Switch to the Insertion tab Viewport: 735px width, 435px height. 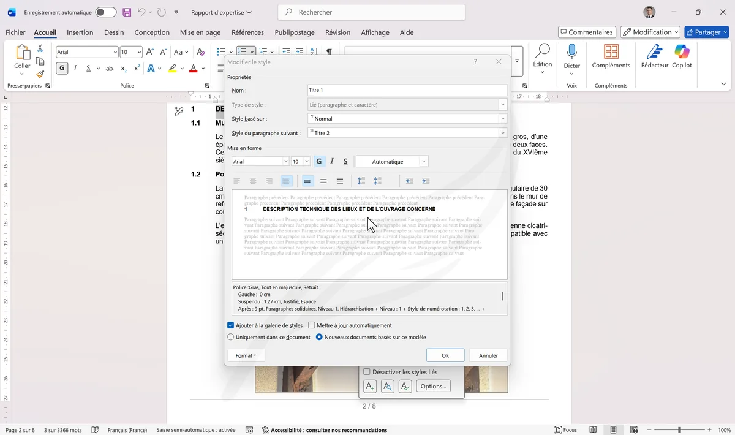point(80,32)
